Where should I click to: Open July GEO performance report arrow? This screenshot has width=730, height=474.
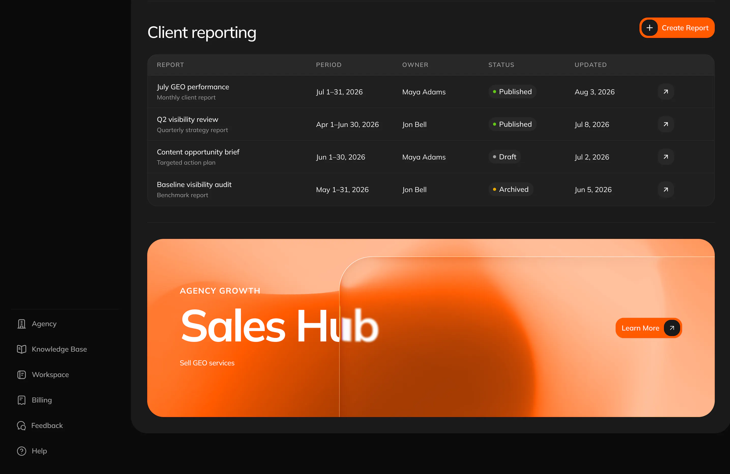coord(666,92)
